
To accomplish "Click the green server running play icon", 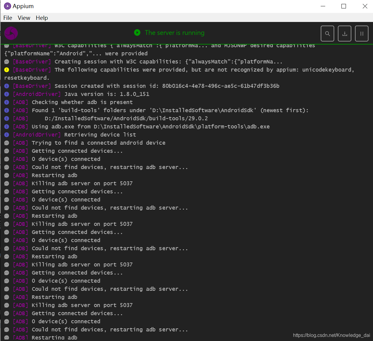I will coord(137,32).
